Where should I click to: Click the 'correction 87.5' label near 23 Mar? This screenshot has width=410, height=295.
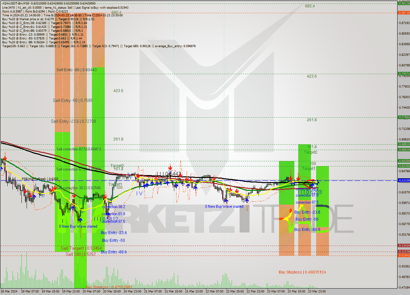point(307,202)
